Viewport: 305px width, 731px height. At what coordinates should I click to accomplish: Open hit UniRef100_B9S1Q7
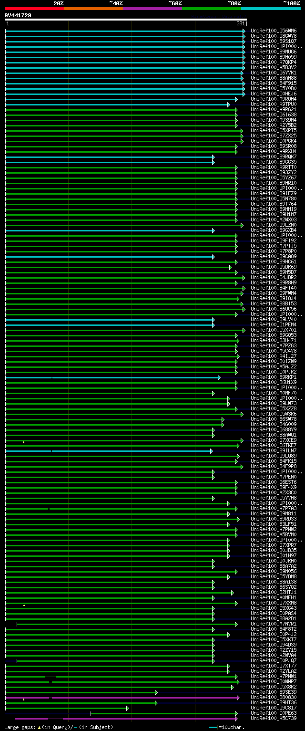pos(274,42)
